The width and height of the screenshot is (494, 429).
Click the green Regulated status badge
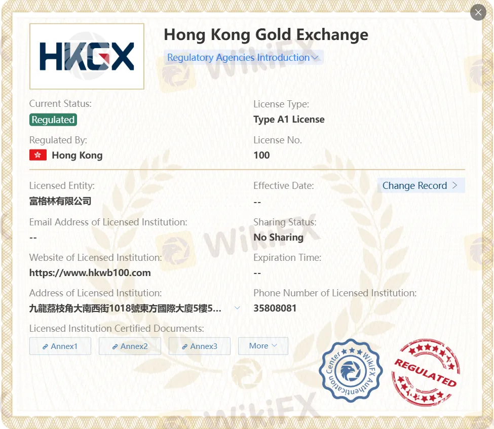pos(53,120)
